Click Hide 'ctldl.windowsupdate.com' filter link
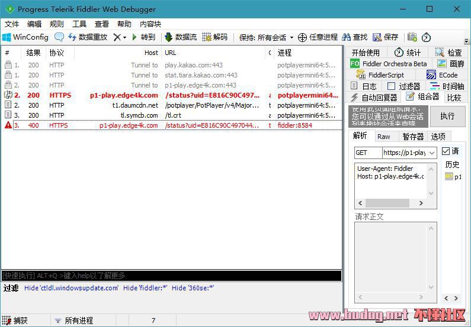471x327 pixels. coord(72,288)
